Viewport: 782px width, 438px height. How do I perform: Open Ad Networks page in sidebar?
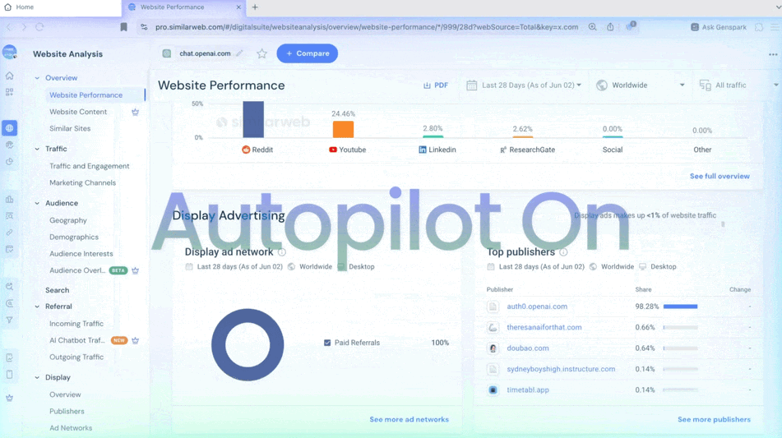click(x=71, y=428)
